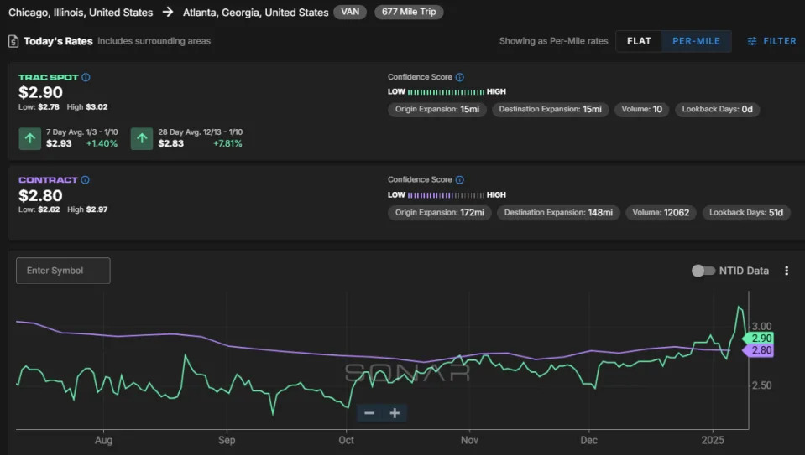This screenshot has width=805, height=455.
Task: Click the purple contract confidence score bar
Action: click(x=446, y=195)
